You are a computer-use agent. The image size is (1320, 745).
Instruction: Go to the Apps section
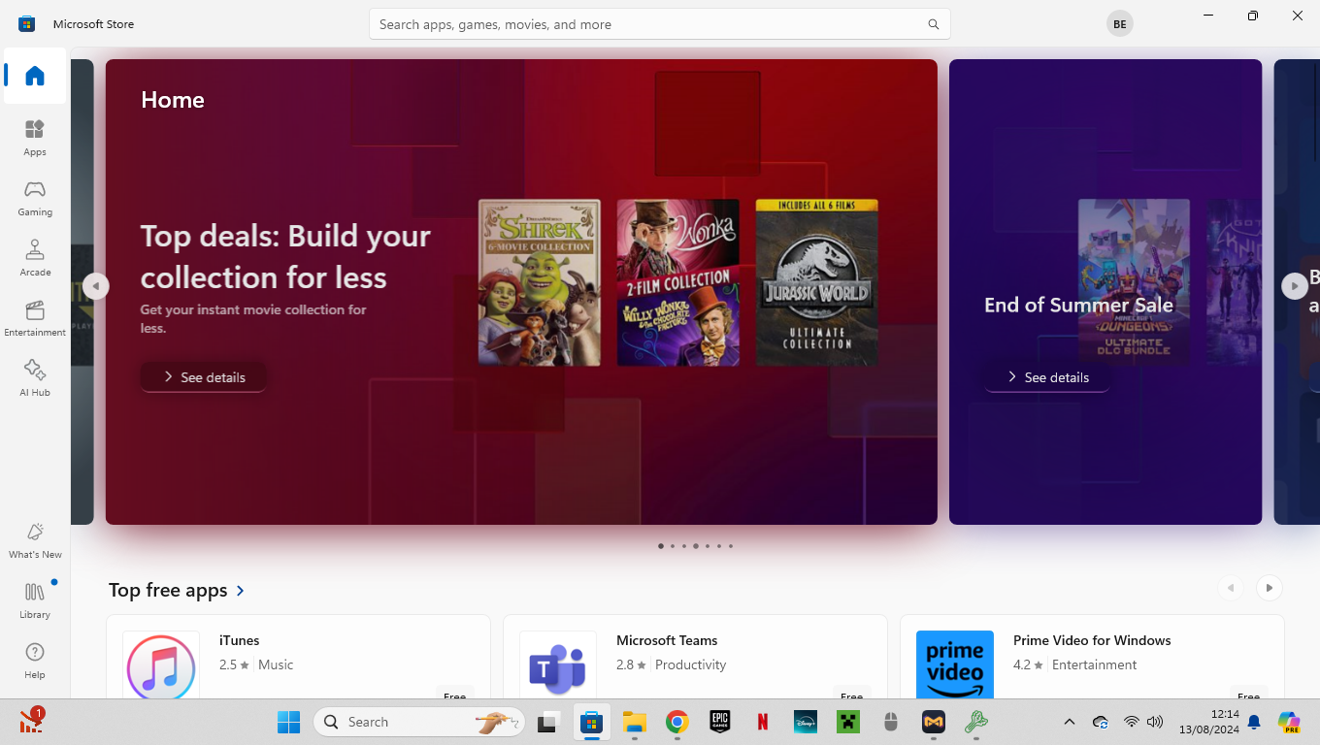(x=35, y=138)
